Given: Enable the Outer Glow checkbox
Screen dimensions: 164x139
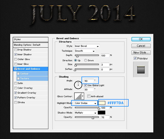Looking at the screenshot, I should (16, 59).
